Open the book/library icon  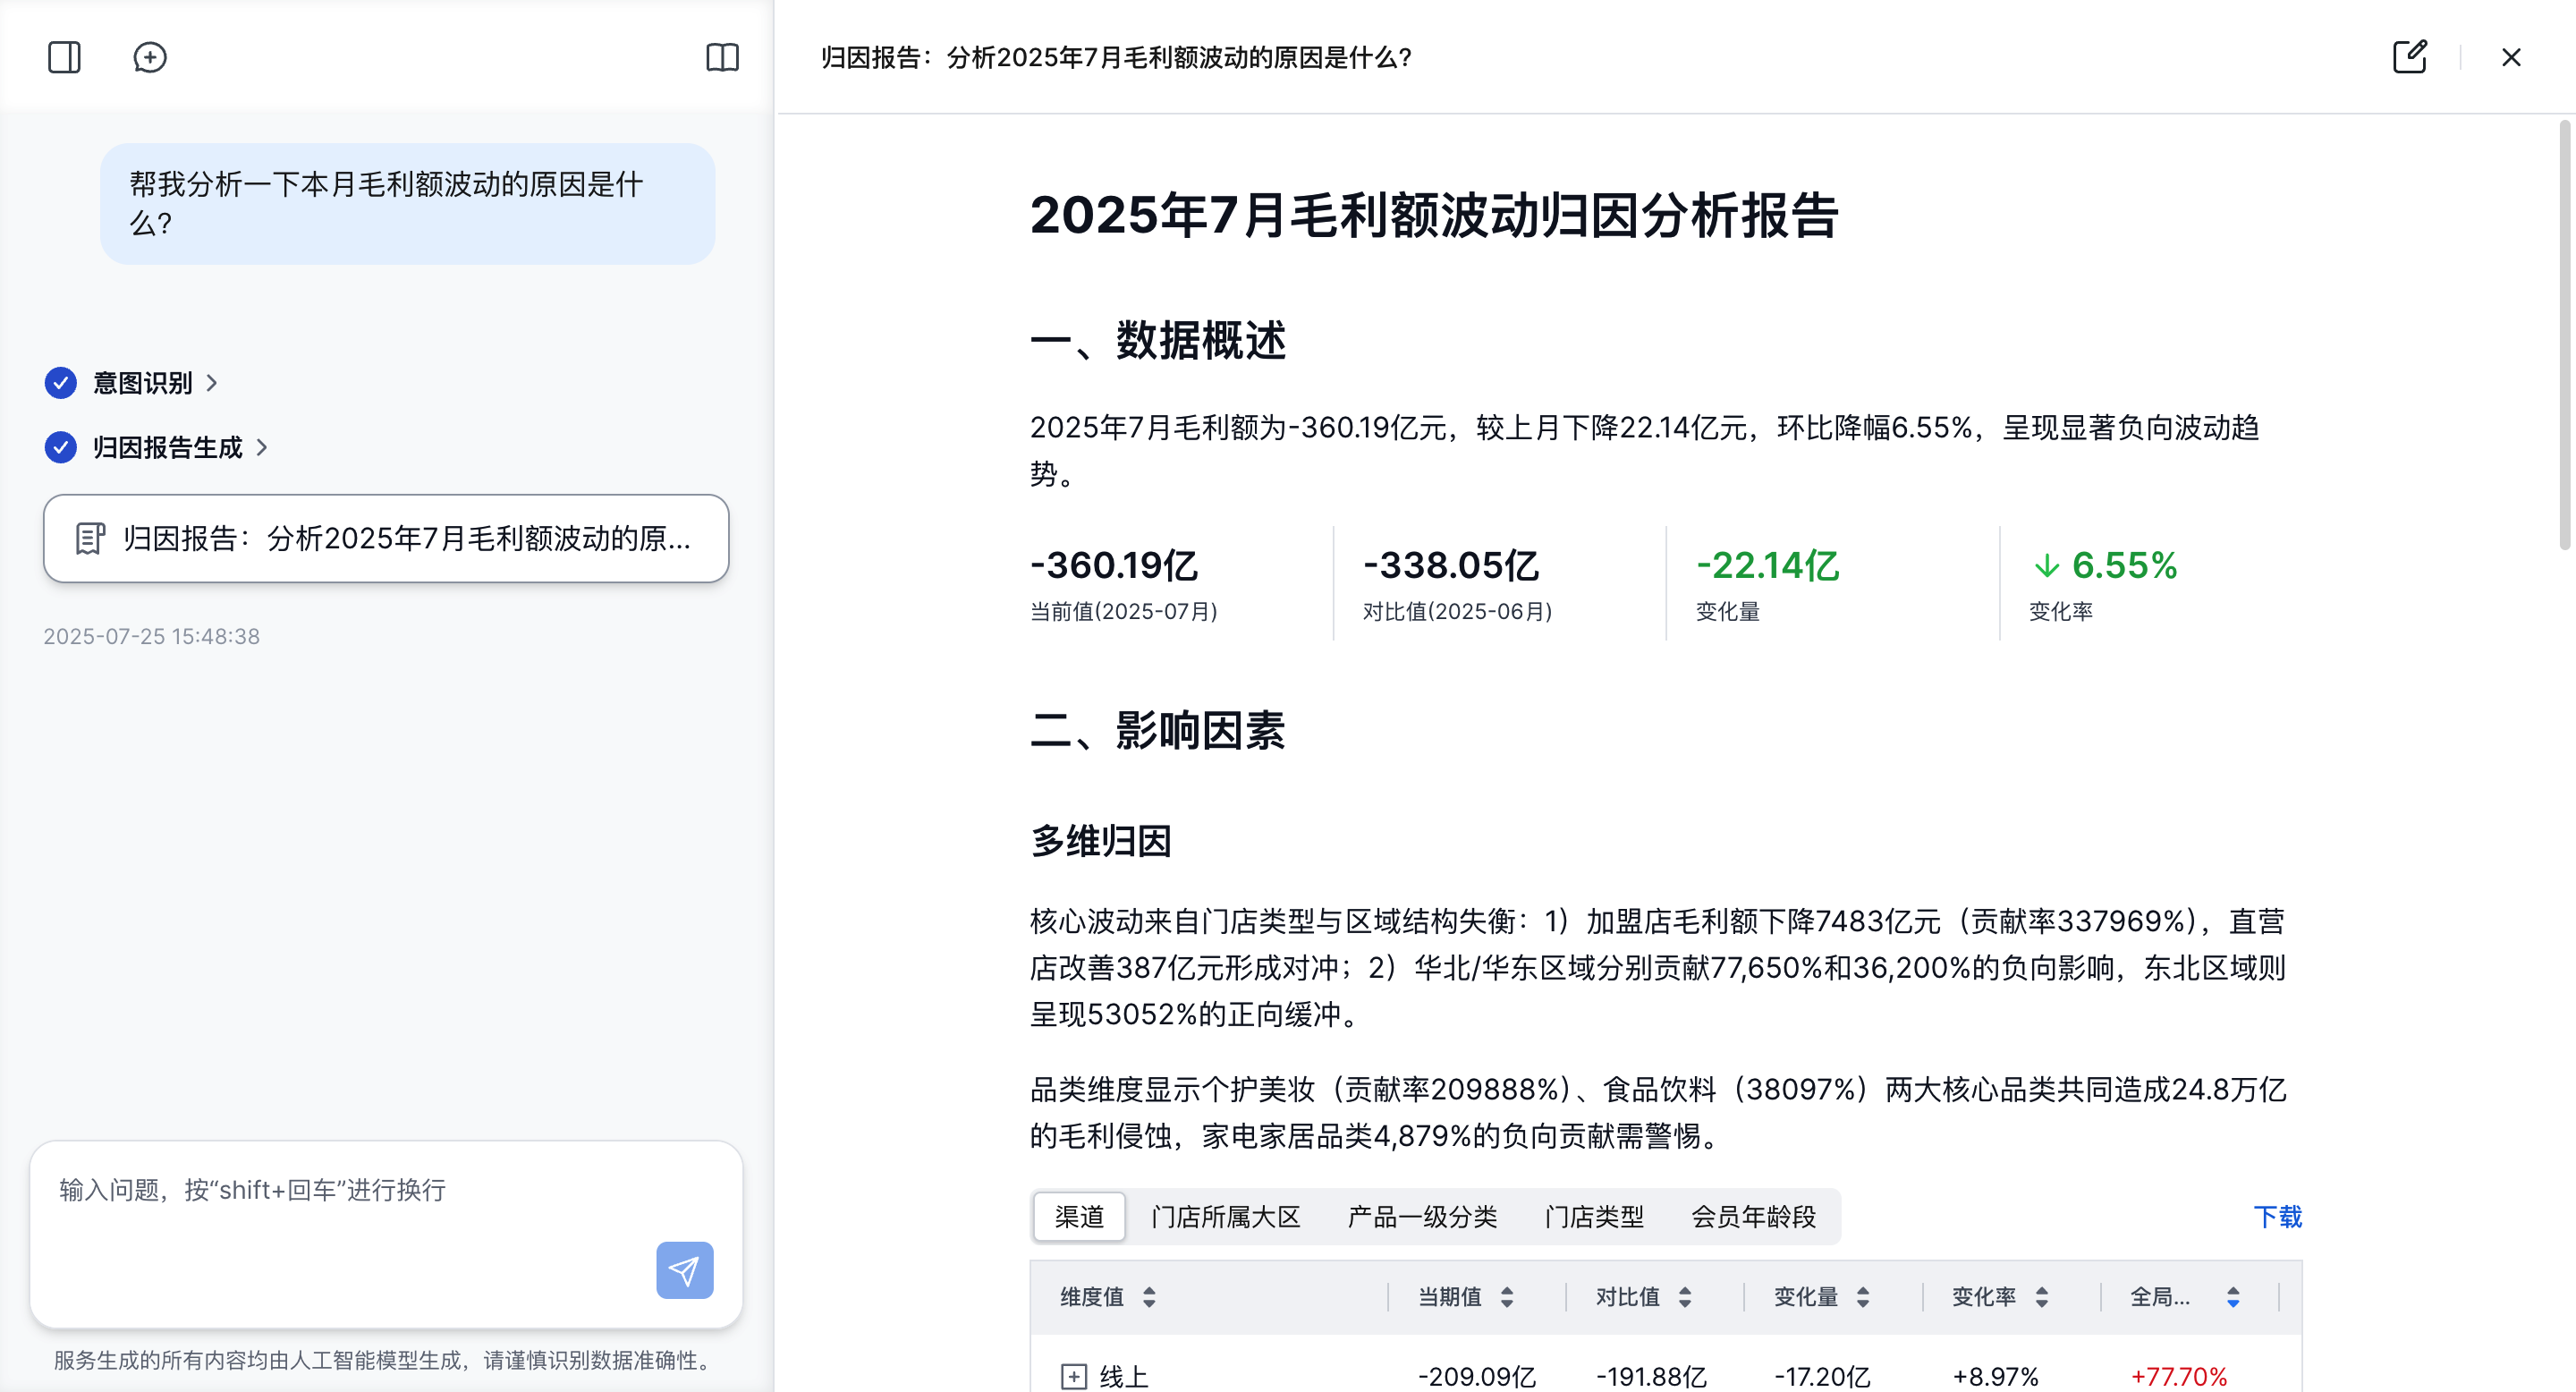722,57
